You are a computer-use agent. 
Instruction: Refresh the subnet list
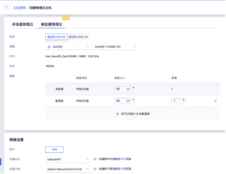tap(95, 169)
